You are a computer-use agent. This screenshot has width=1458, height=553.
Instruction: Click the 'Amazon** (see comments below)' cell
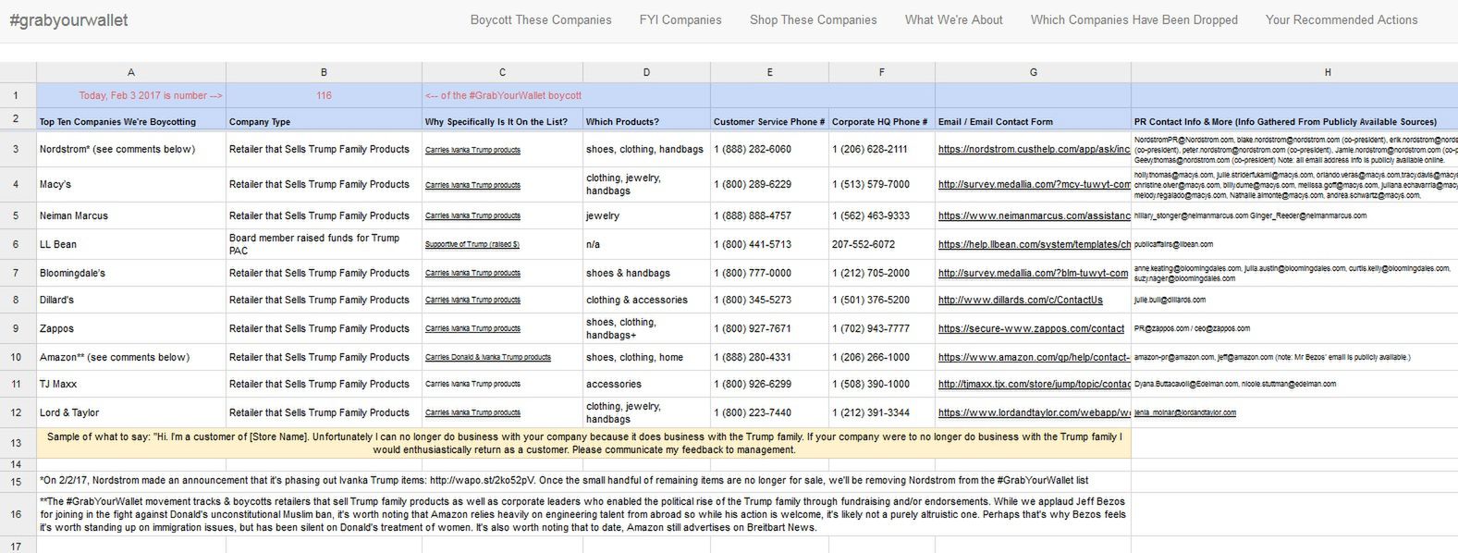coord(131,357)
